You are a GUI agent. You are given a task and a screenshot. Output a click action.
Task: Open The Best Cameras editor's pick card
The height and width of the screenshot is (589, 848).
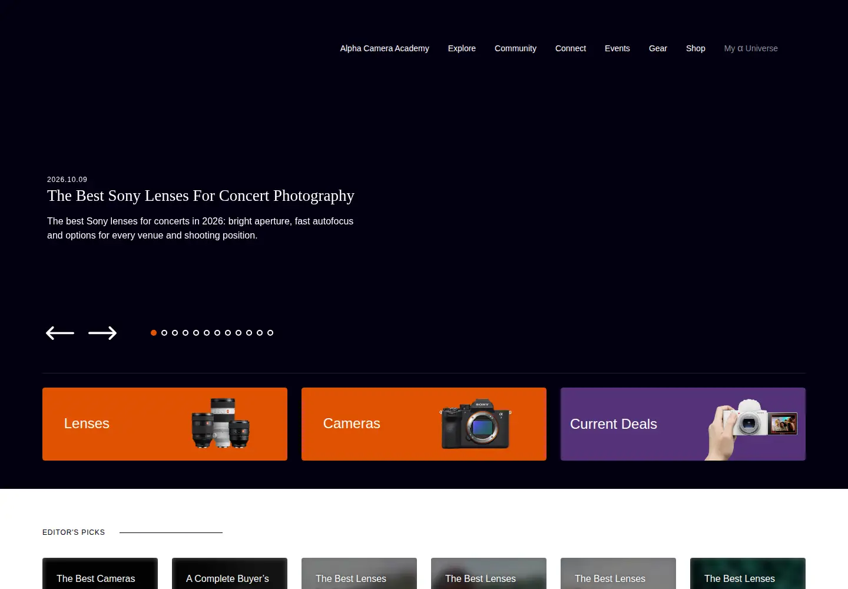tap(100, 574)
